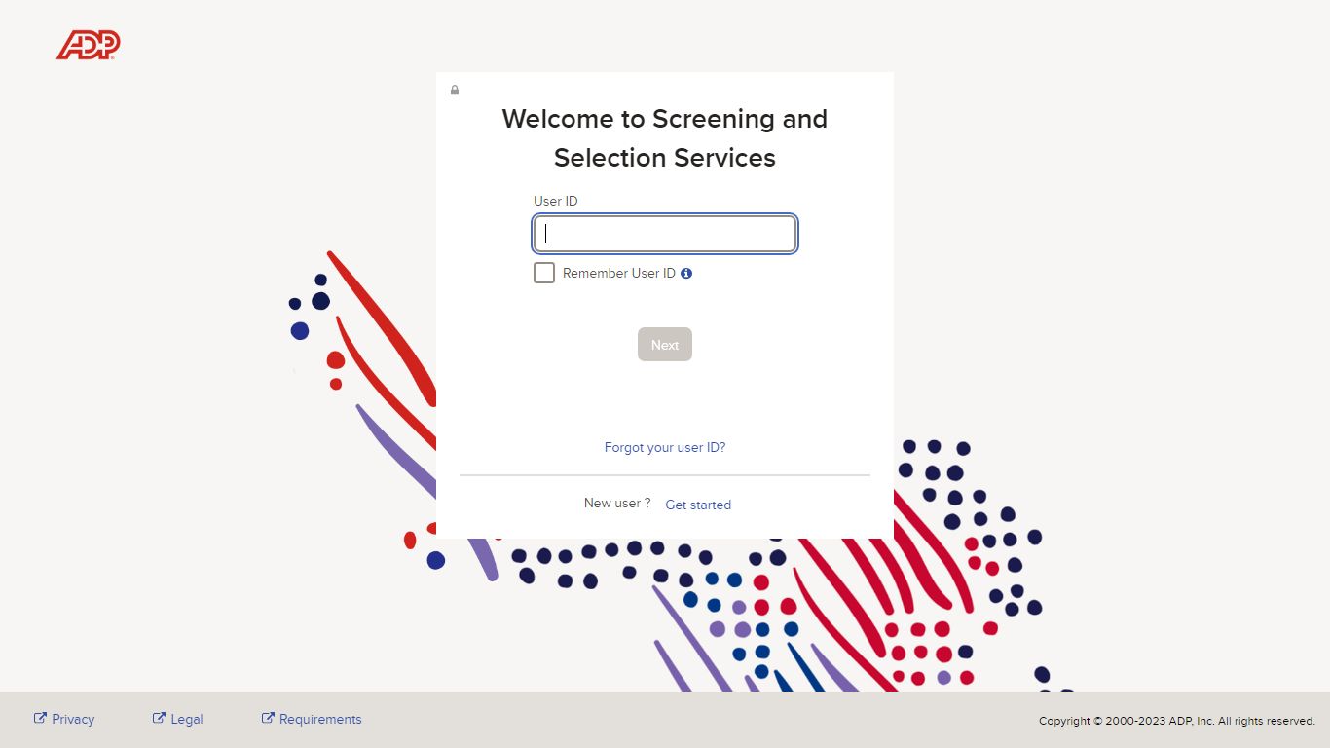
Task: Click the User ID field label
Action: coord(555,201)
